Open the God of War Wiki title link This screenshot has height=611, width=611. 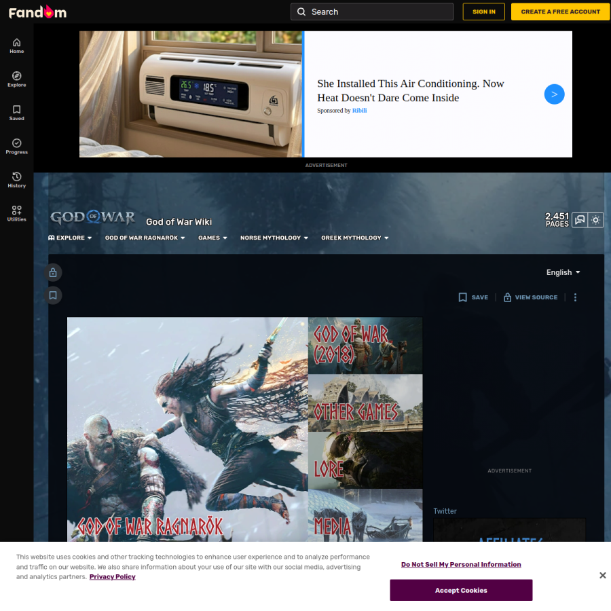(179, 222)
